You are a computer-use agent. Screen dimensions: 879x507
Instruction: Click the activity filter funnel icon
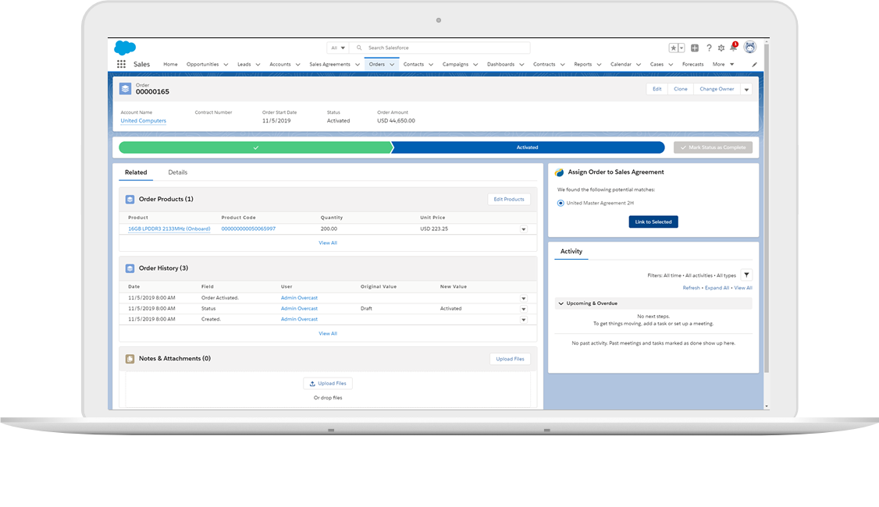pos(746,275)
